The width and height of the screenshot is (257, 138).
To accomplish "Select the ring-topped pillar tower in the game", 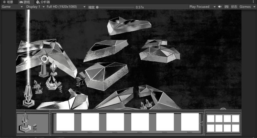I will pos(44,66).
